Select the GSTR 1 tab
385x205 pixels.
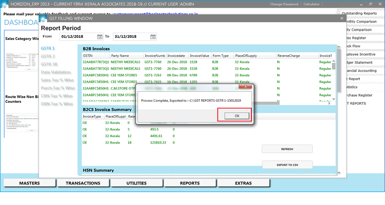(x=48, y=48)
